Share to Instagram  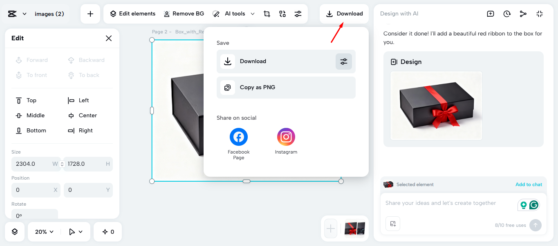pos(286,141)
